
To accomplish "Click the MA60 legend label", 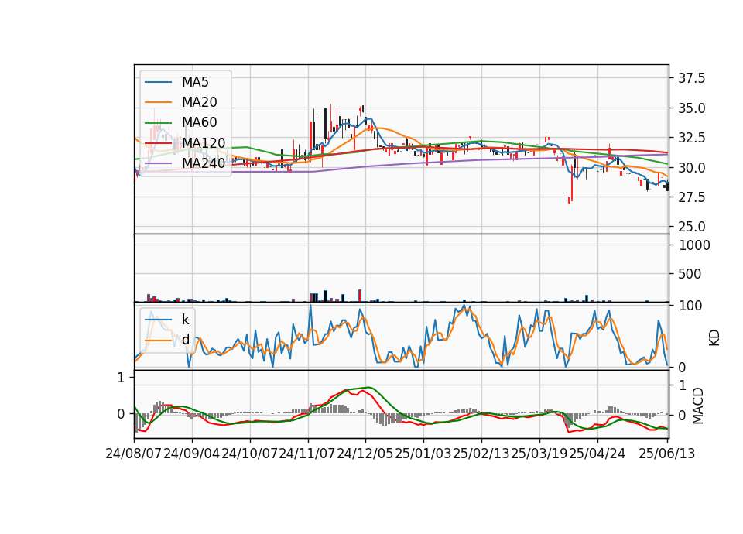I will pos(200,122).
